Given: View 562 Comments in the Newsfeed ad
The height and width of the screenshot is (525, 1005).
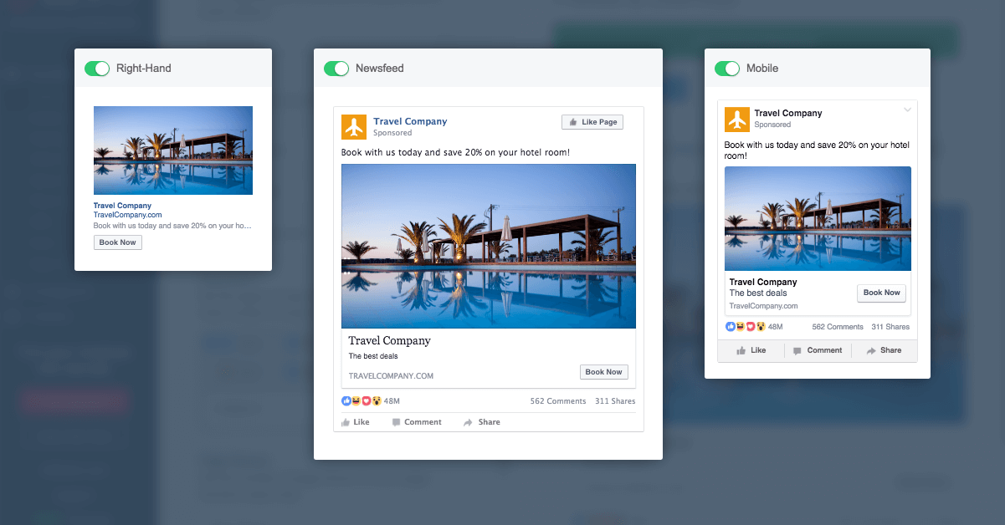Looking at the screenshot, I should 558,401.
